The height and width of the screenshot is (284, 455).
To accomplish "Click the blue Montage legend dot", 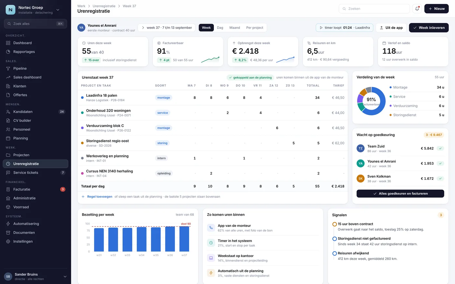I will click(x=390, y=87).
